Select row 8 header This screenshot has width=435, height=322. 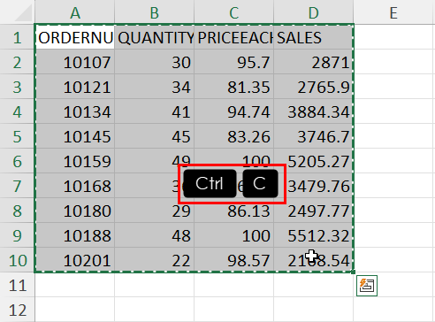point(17,211)
